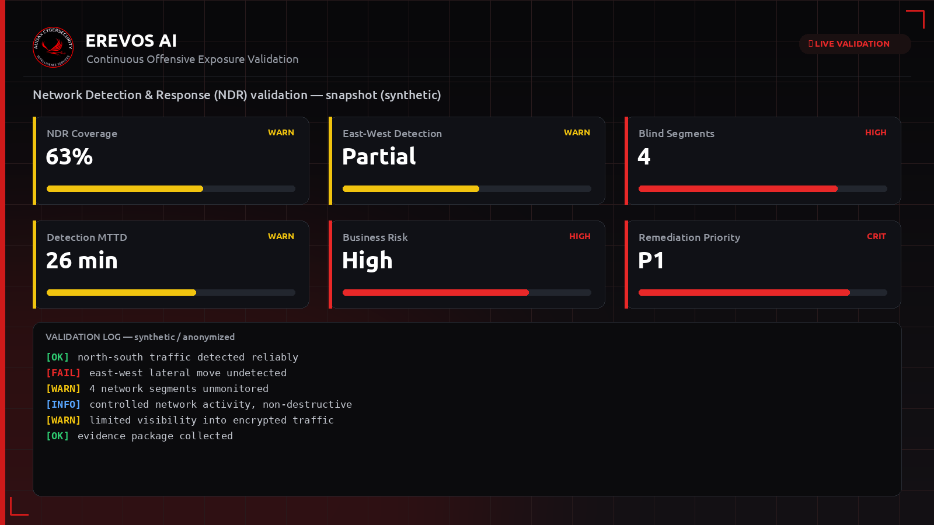Click the Partial detection value
934x525 pixels.
pos(379,156)
